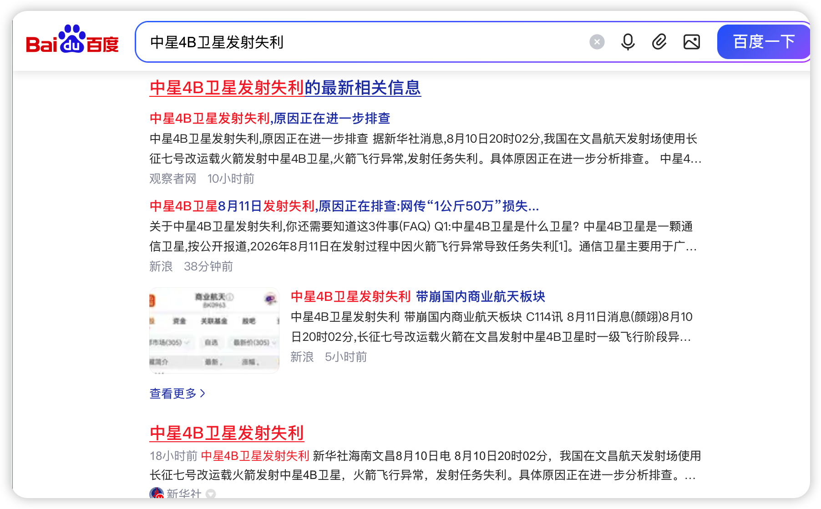
Task: Open the 商业航天 stock chart thumbnail
Action: click(214, 330)
